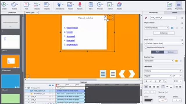Align text left in Character section
The height and width of the screenshot is (104, 186).
click(x=146, y=87)
